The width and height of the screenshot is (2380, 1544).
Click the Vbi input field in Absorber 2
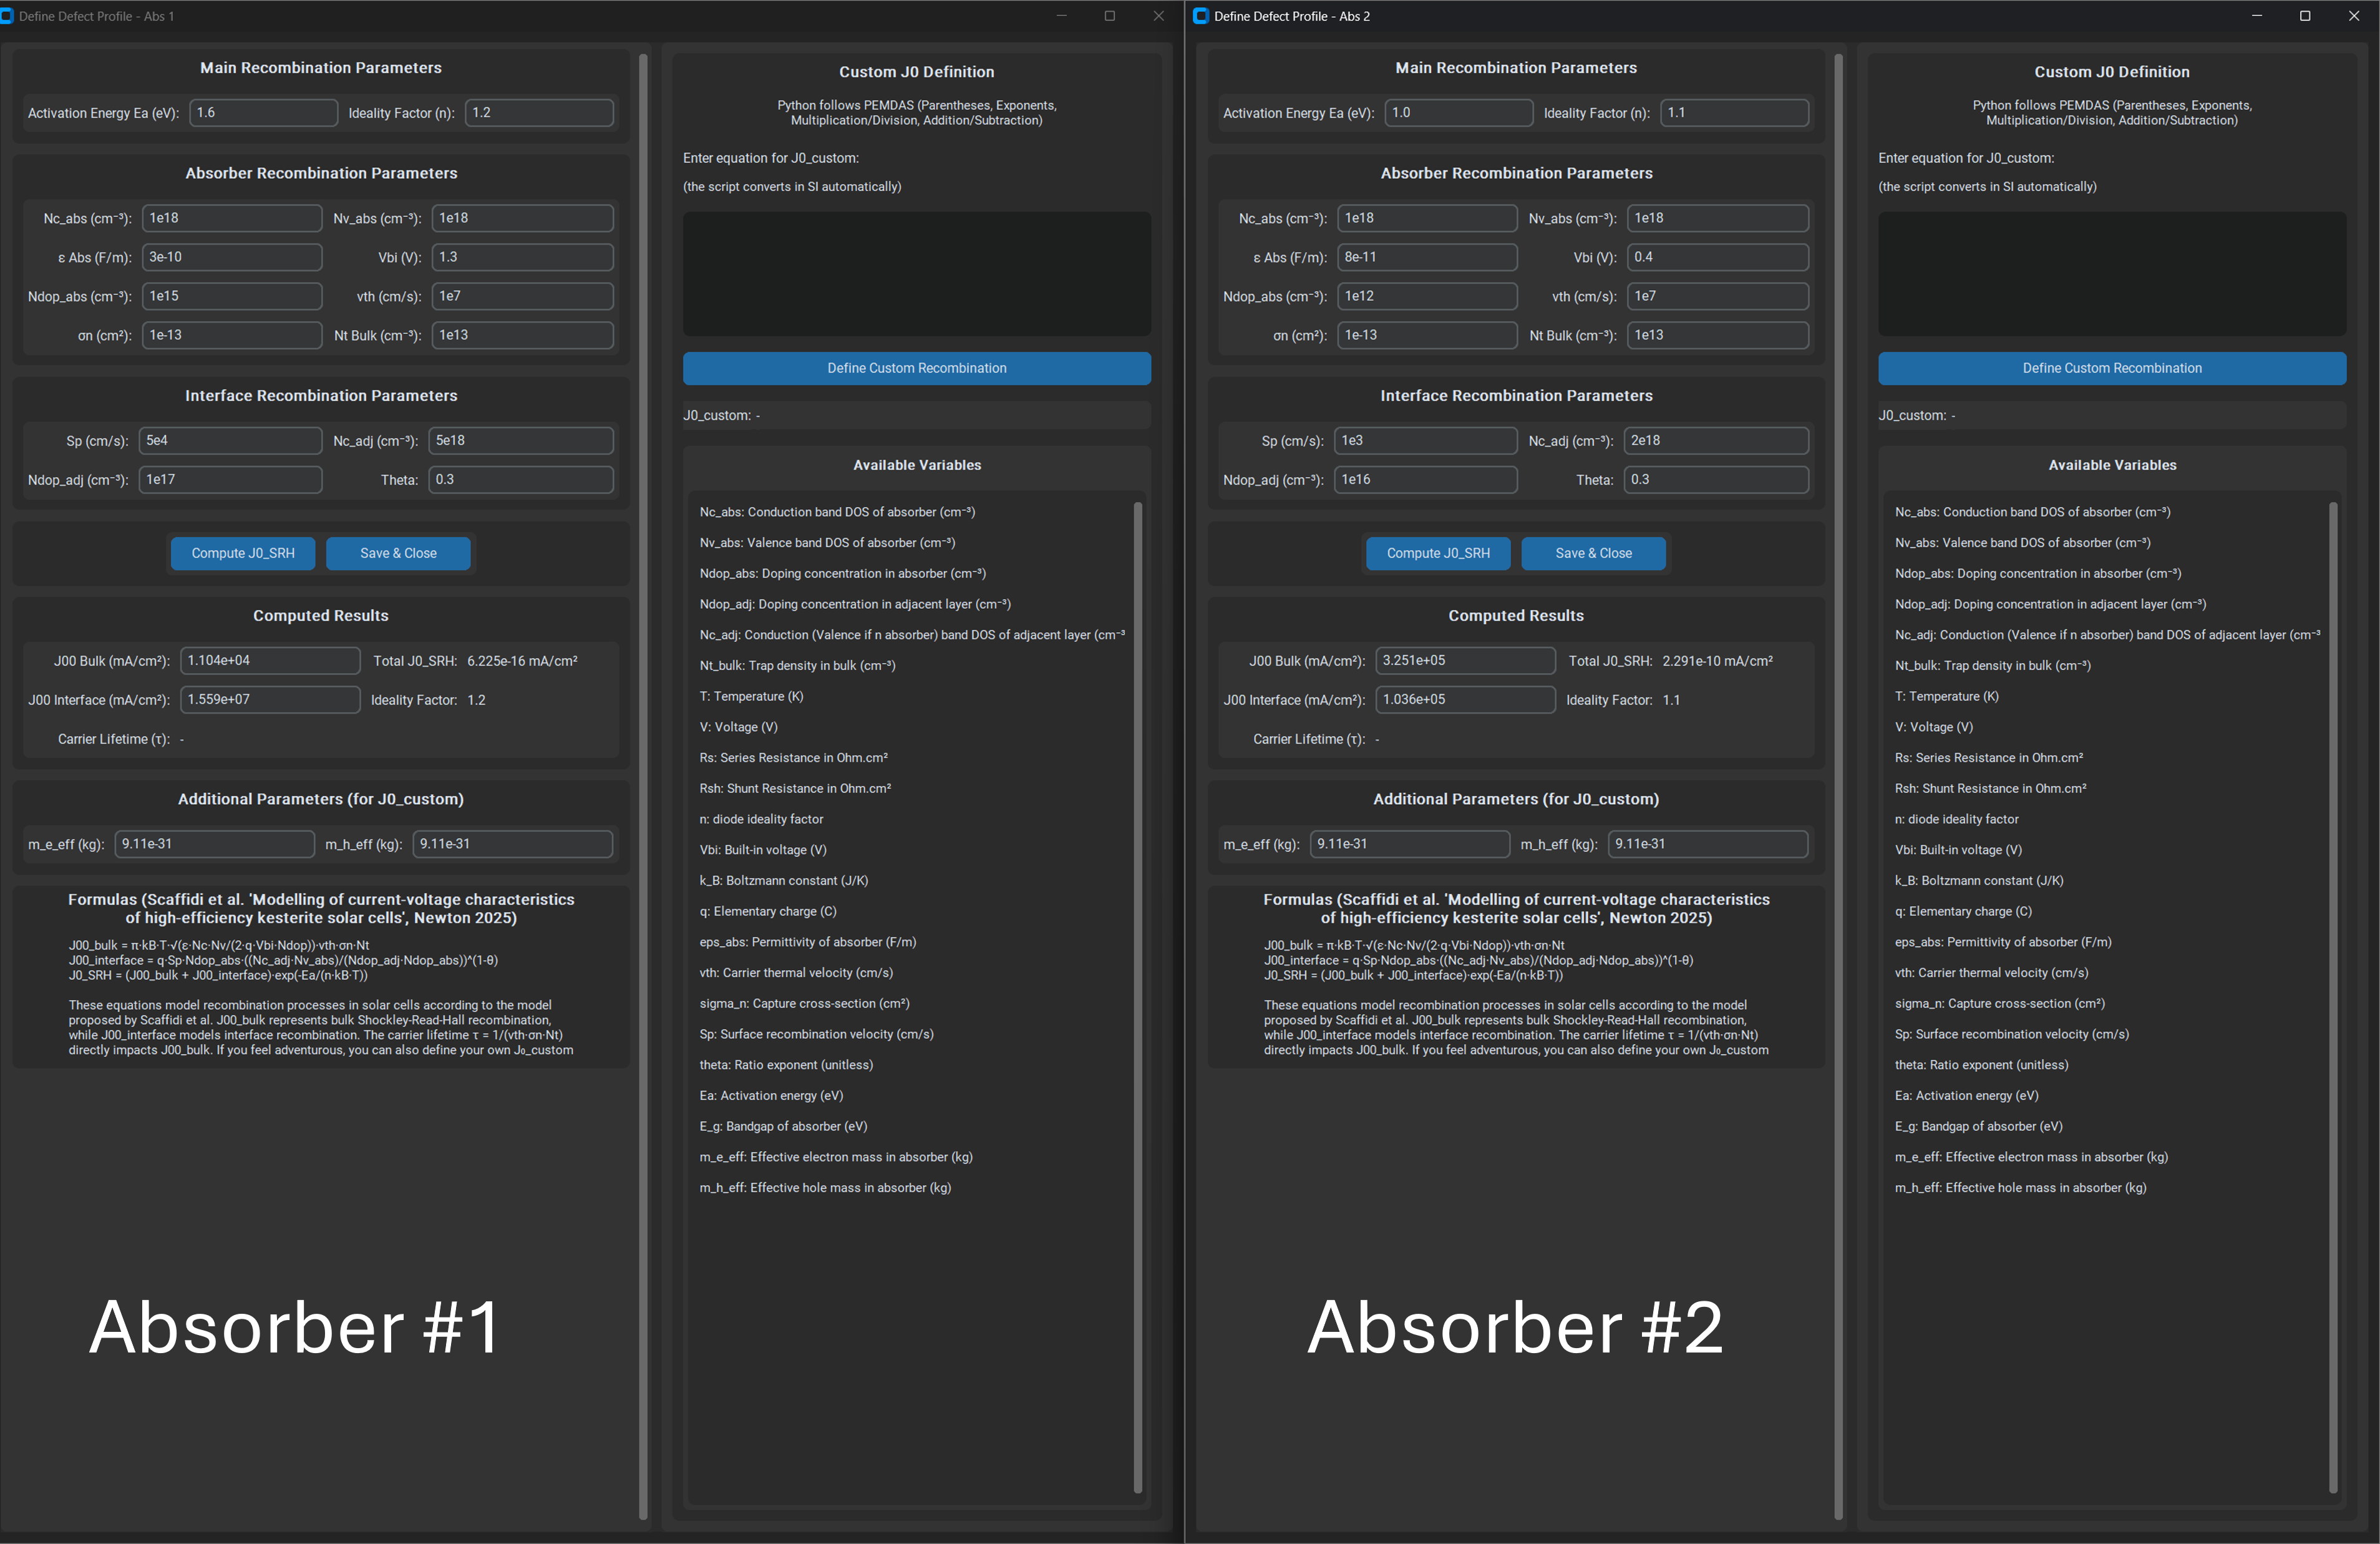pyautogui.click(x=1717, y=257)
